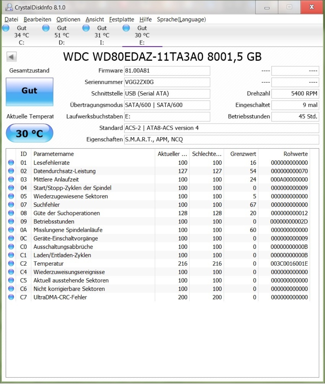This screenshot has width=325, height=388.
Task: Open the Bearbeiten menu
Action: click(x=37, y=19)
